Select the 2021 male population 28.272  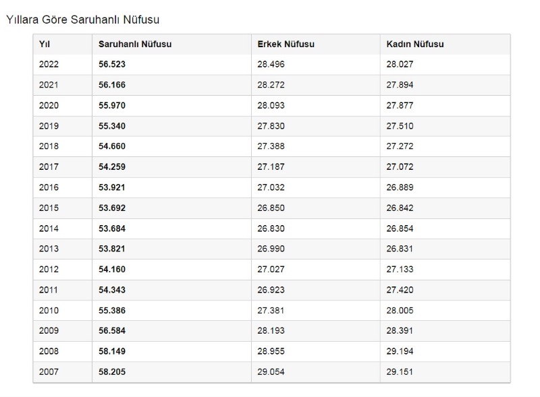(x=271, y=85)
